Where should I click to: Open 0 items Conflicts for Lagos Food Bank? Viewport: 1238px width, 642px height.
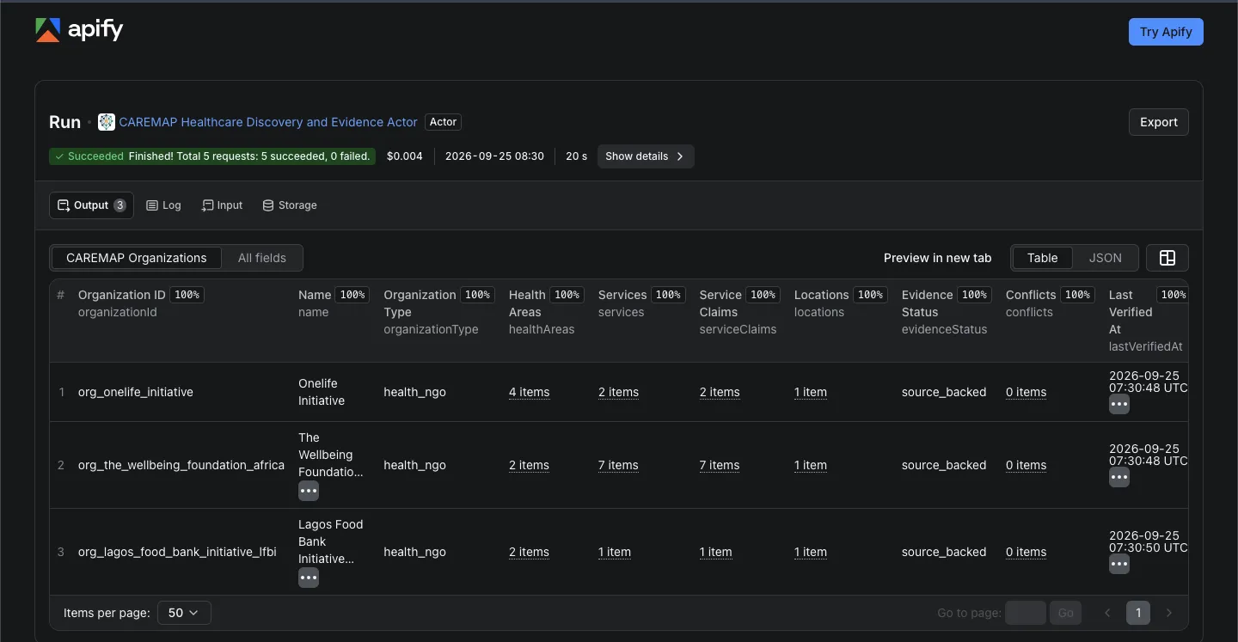click(1026, 552)
